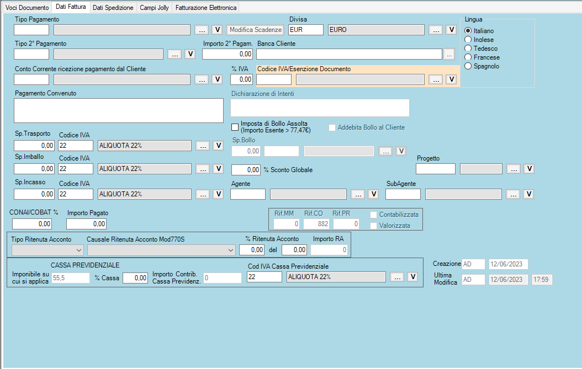
Task: Click into the Pagamento Convenuto text box
Action: coord(119,110)
